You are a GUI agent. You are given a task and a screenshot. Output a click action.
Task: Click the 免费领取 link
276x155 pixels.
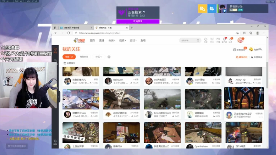coord(256,49)
